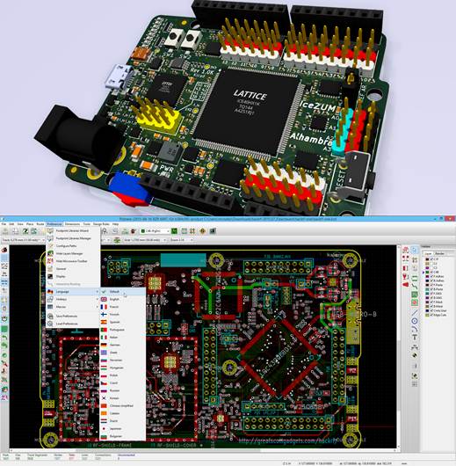Screen dimensions: 456x466
Task: Choose Bulgarian in language list
Action: click(x=122, y=436)
